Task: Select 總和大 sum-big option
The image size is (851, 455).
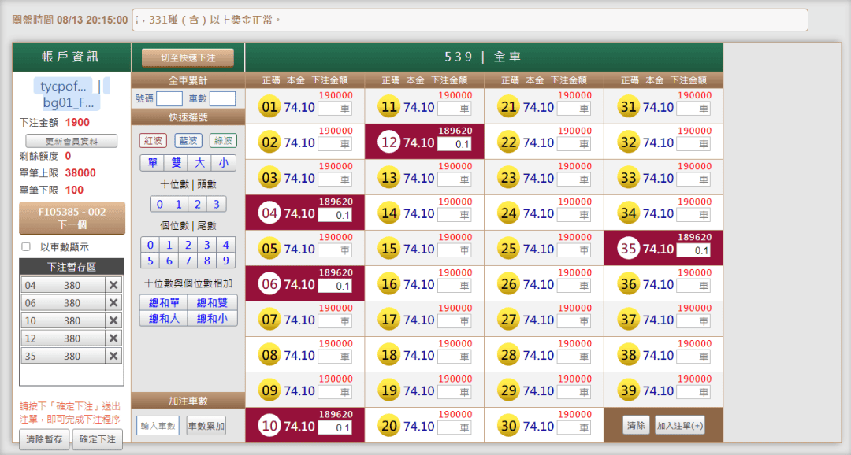Action: point(164,318)
